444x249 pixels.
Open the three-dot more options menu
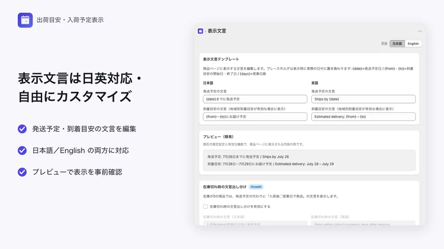420,31
